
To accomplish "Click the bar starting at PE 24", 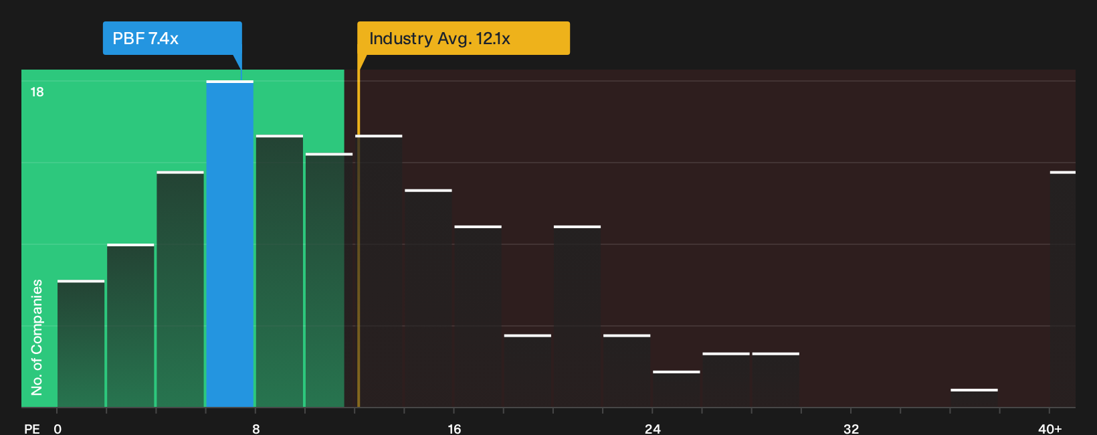I will (x=676, y=389).
